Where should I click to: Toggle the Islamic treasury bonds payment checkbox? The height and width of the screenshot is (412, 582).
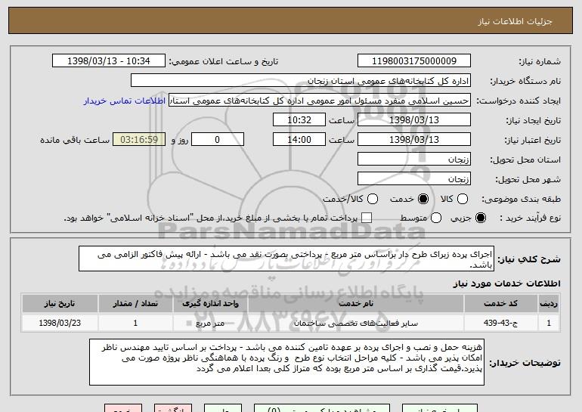[x=367, y=218]
